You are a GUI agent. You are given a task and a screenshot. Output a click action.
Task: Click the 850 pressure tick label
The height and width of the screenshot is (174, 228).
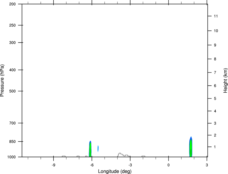point(12,142)
